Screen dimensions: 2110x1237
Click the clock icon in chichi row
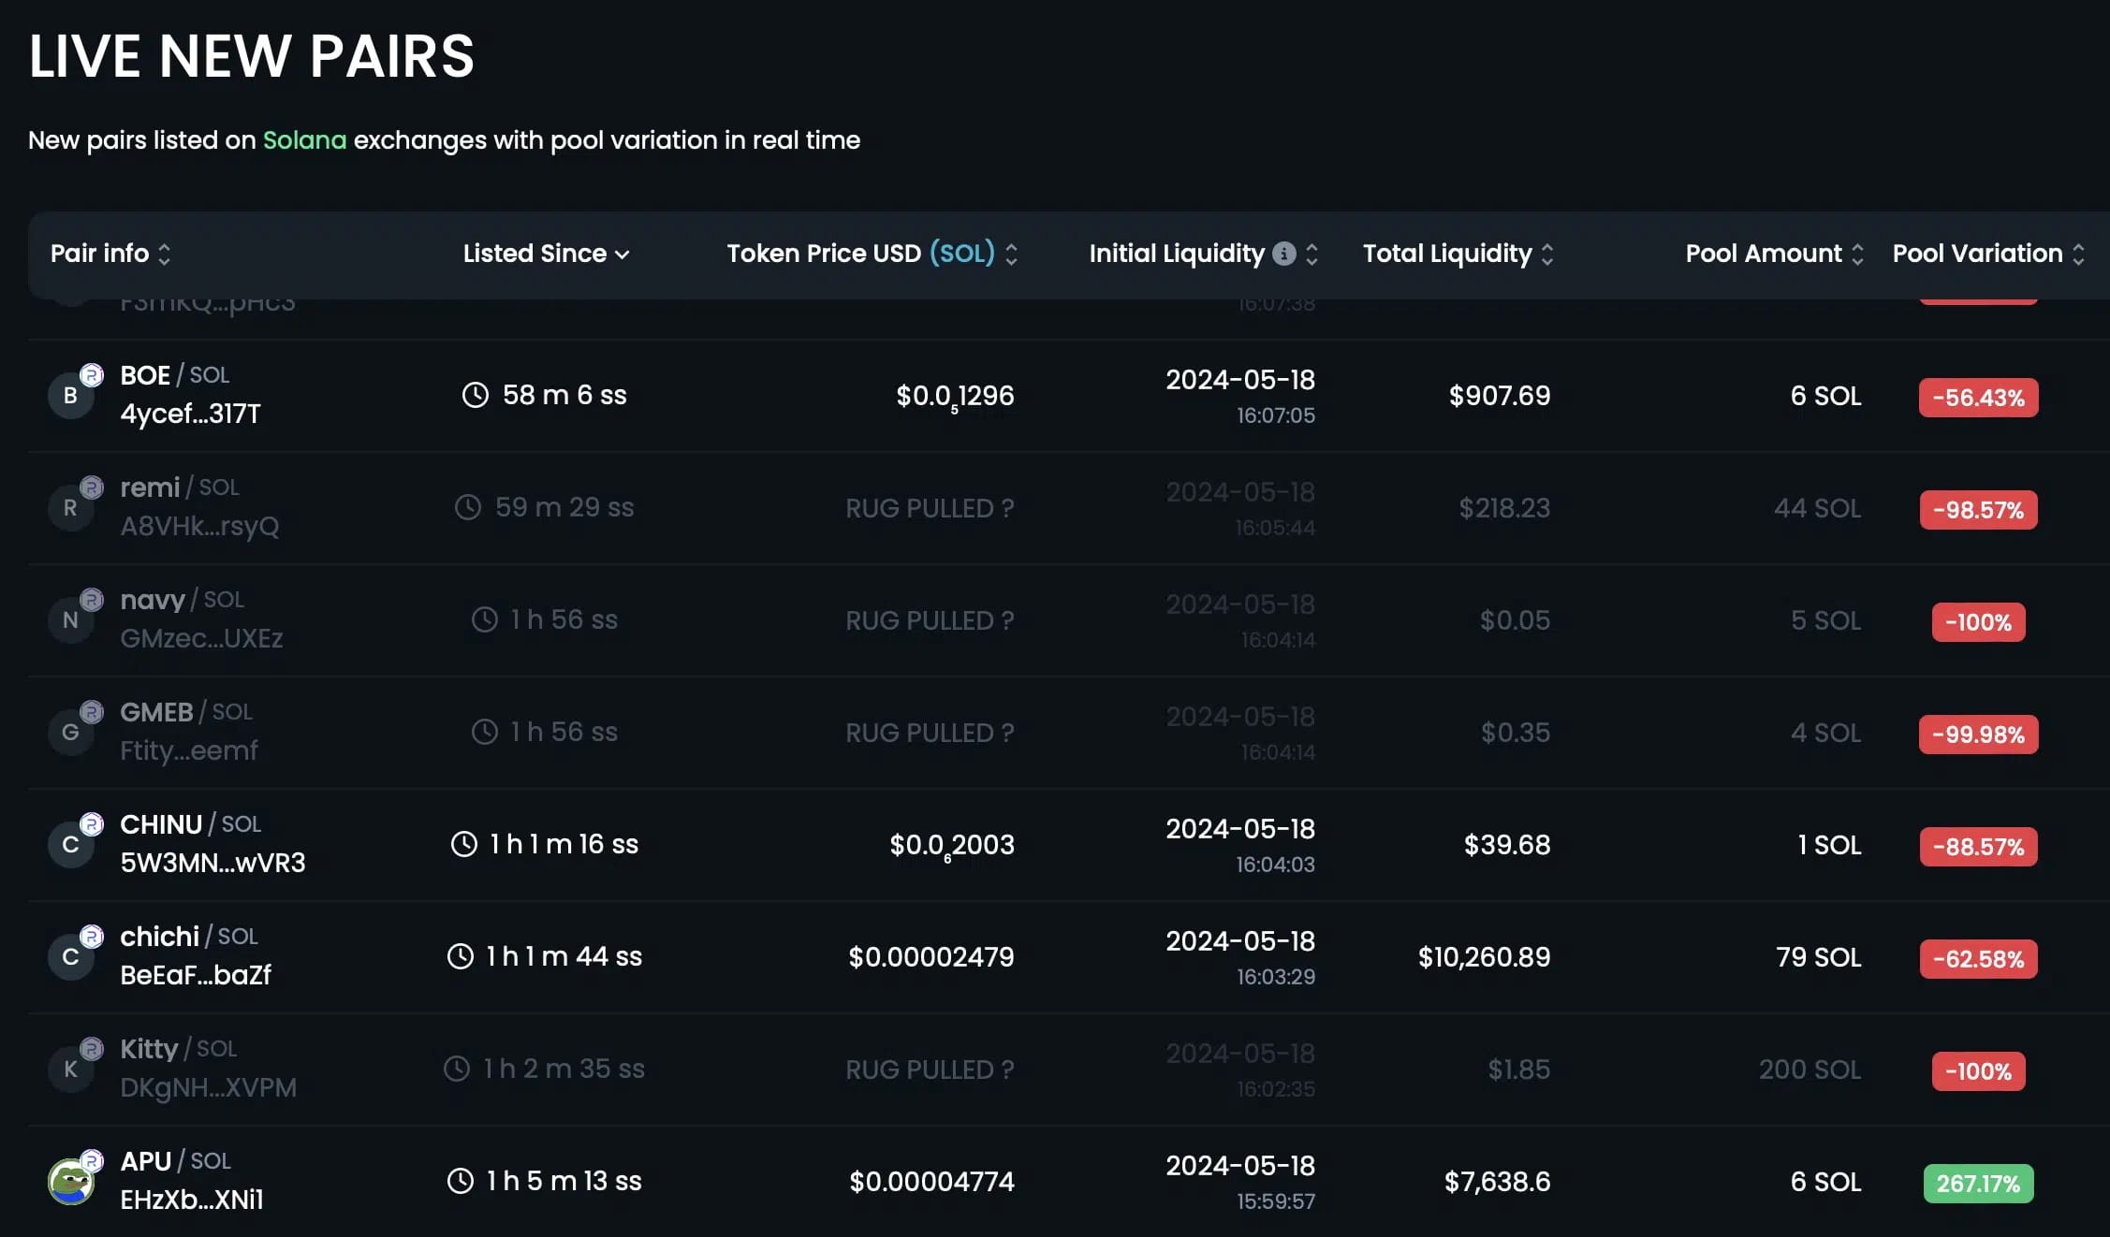[461, 956]
